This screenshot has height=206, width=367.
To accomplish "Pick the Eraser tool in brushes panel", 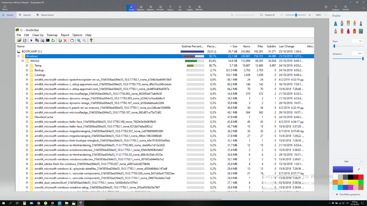I will pos(342,31).
